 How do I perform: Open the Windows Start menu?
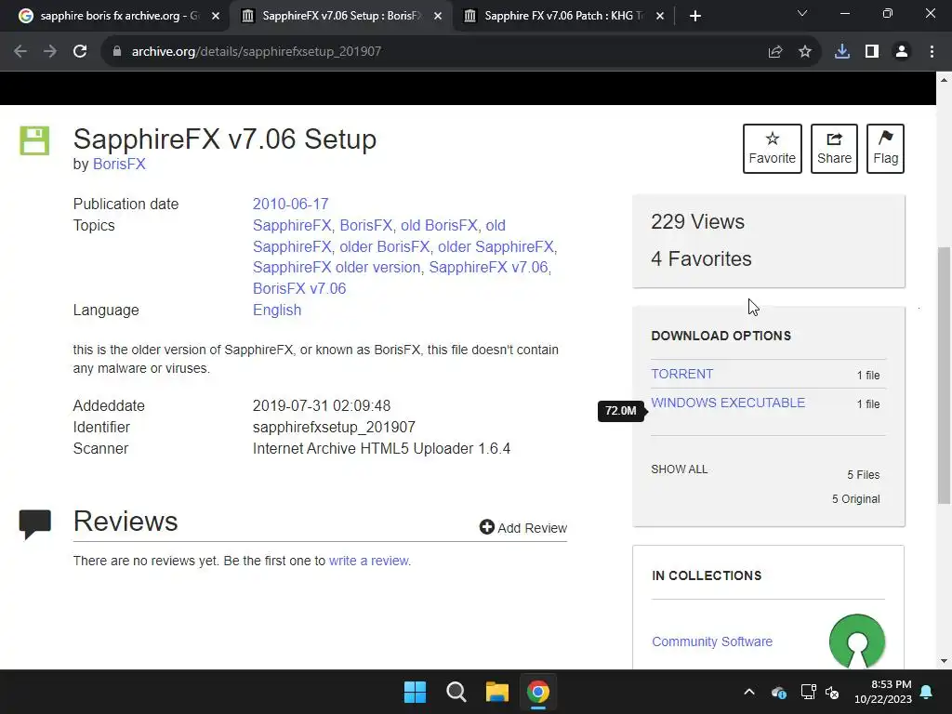(x=416, y=692)
